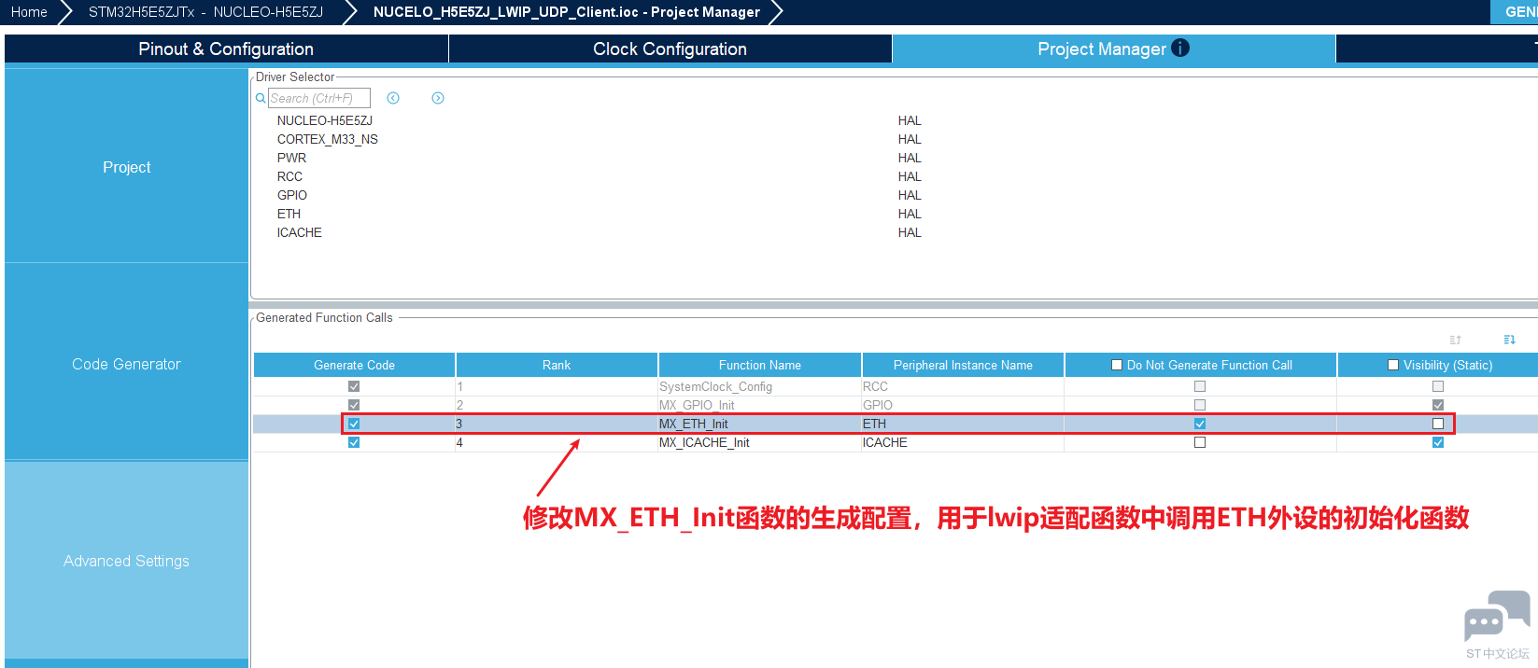Screen dimensions: 1538x668
Task: Toggle Generate Code for MX_ICACHE_Init
Action: coord(354,442)
